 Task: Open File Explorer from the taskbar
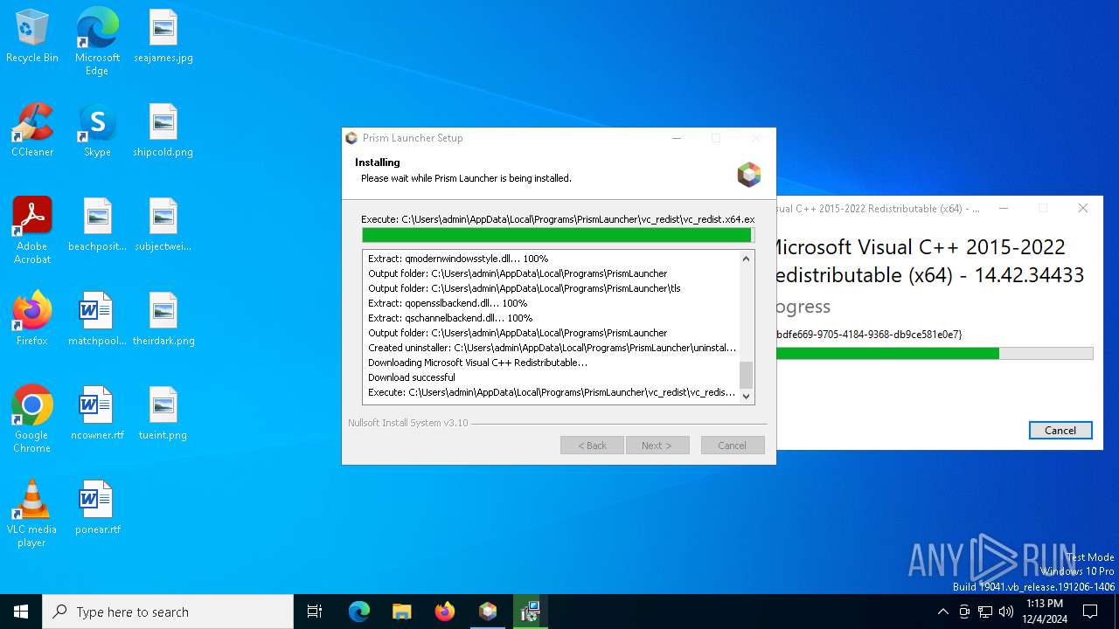point(401,612)
